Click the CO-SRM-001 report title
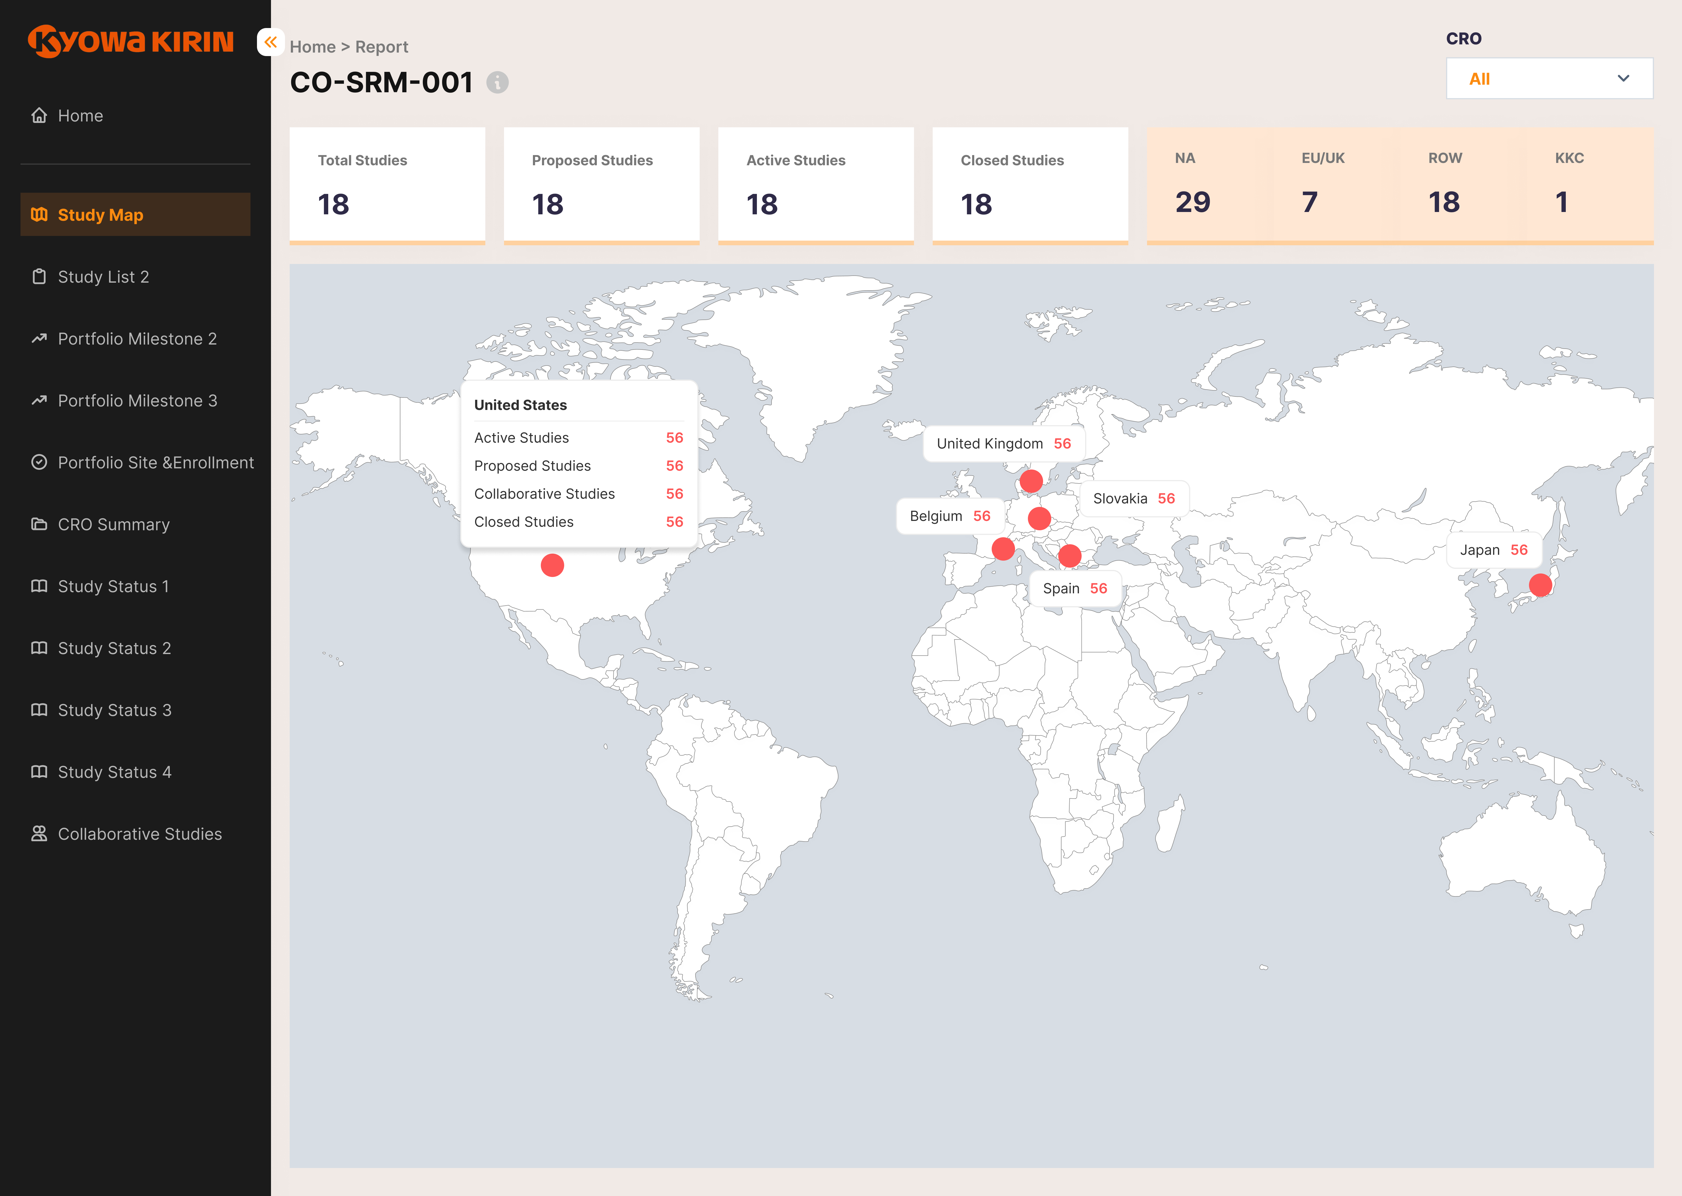The width and height of the screenshot is (1682, 1196). pyautogui.click(x=381, y=82)
